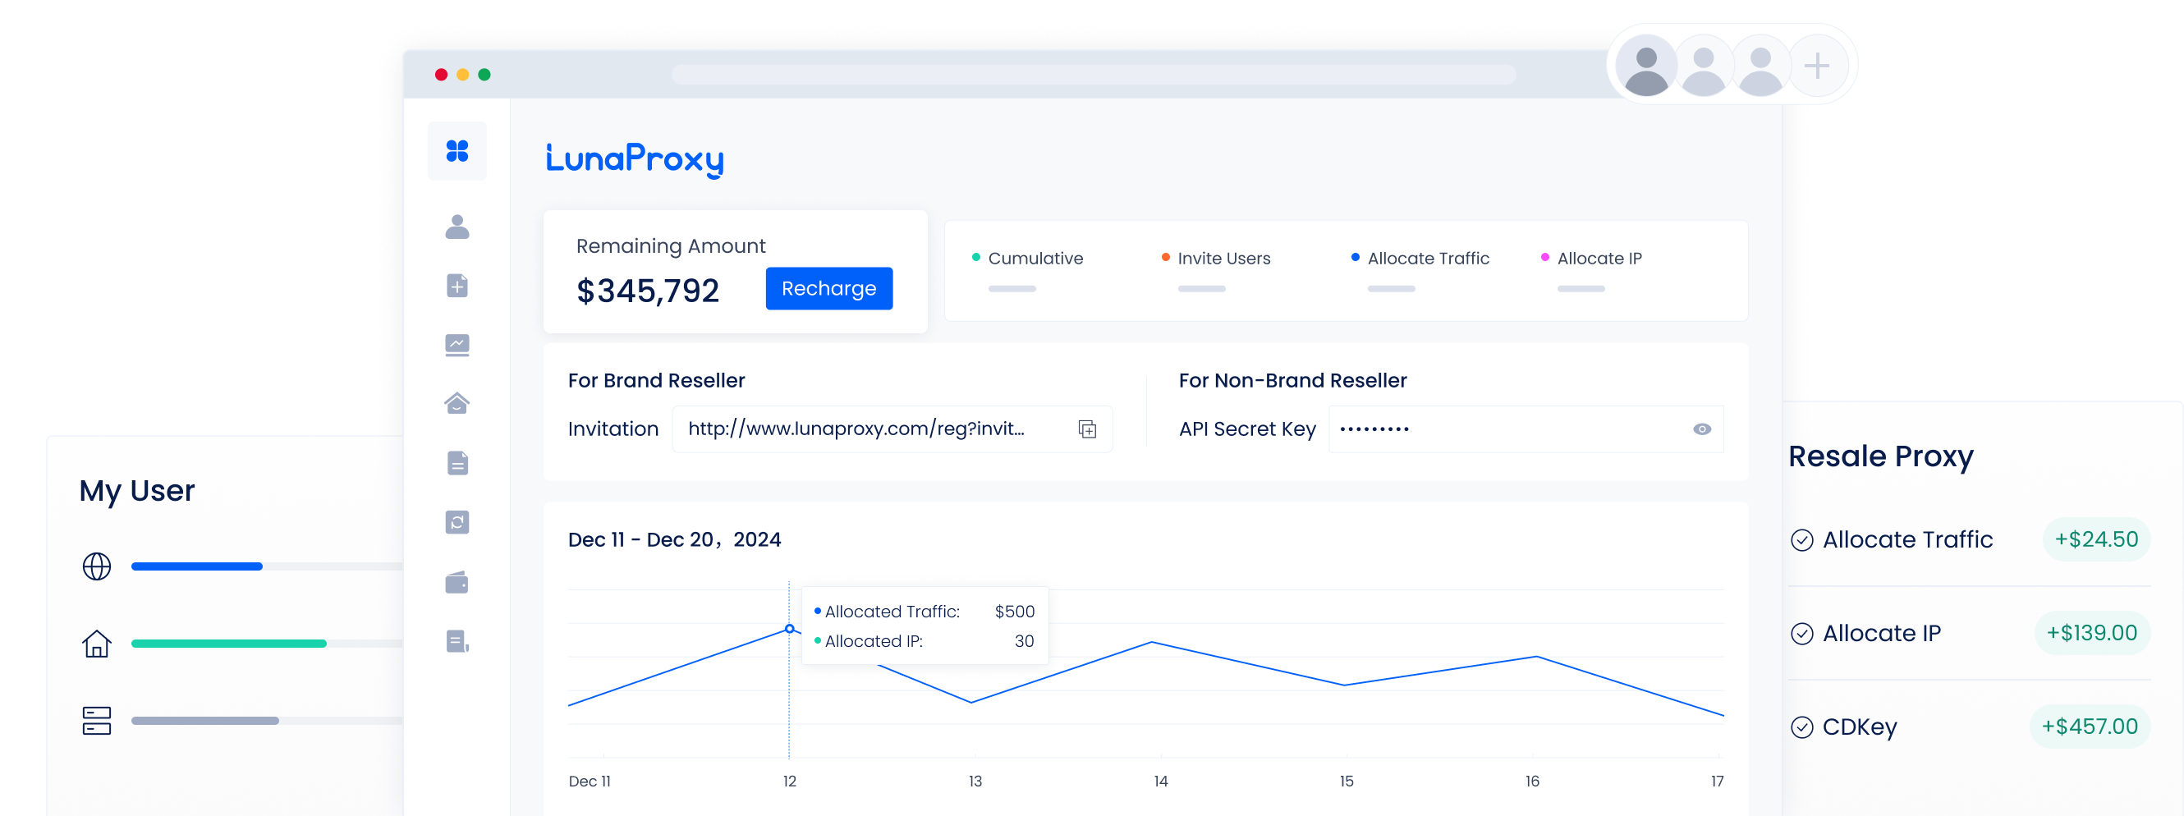Click the add user plus avatar
The image size is (2184, 816).
pyautogui.click(x=1815, y=65)
